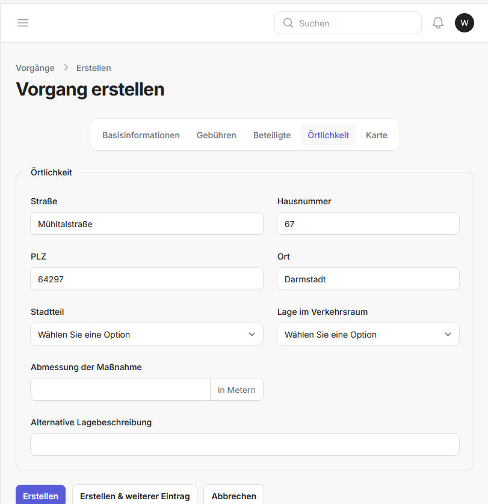Focus the Suchen search field
488x504 pixels.
(x=355, y=23)
